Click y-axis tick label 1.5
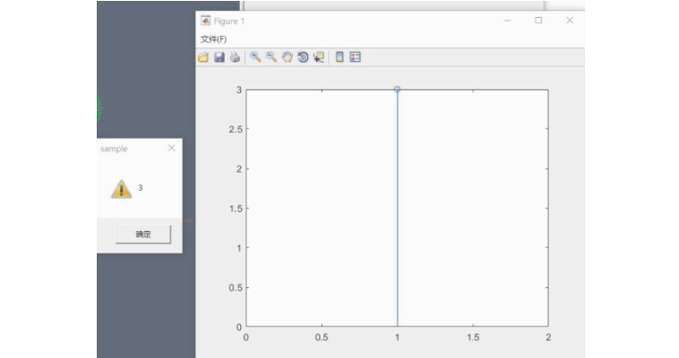 point(236,209)
